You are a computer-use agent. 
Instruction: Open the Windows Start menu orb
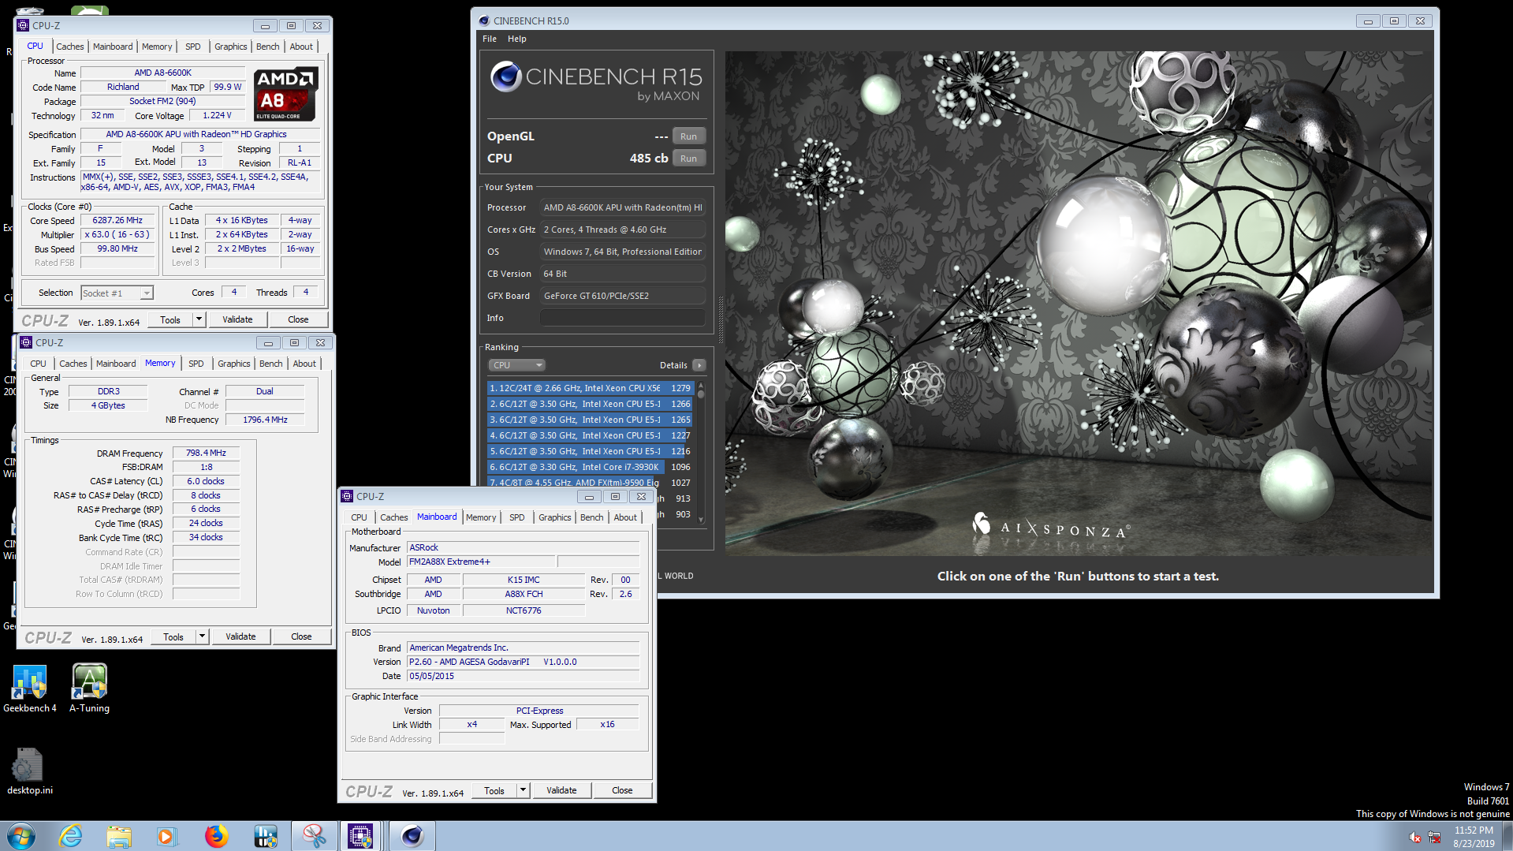tap(21, 836)
